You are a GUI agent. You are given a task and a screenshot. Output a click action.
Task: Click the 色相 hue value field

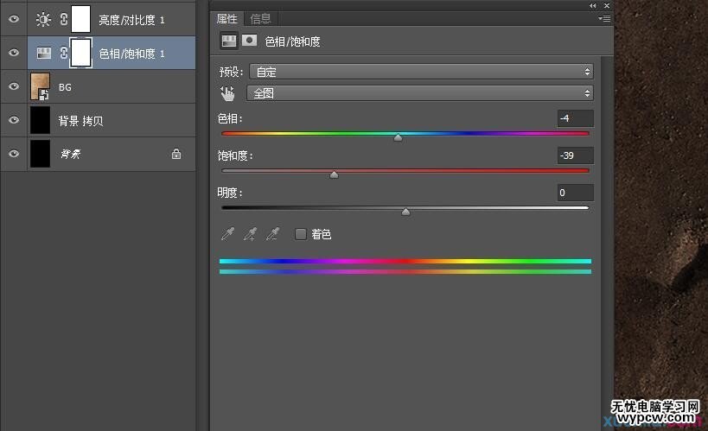coord(575,118)
